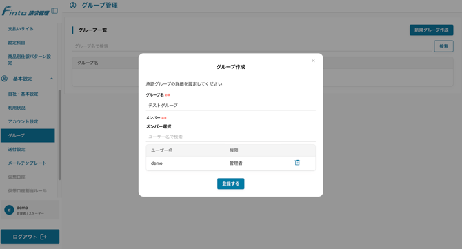This screenshot has height=249, width=462.
Task: Click the グループ名で検索 field
Action: pyautogui.click(x=252, y=46)
